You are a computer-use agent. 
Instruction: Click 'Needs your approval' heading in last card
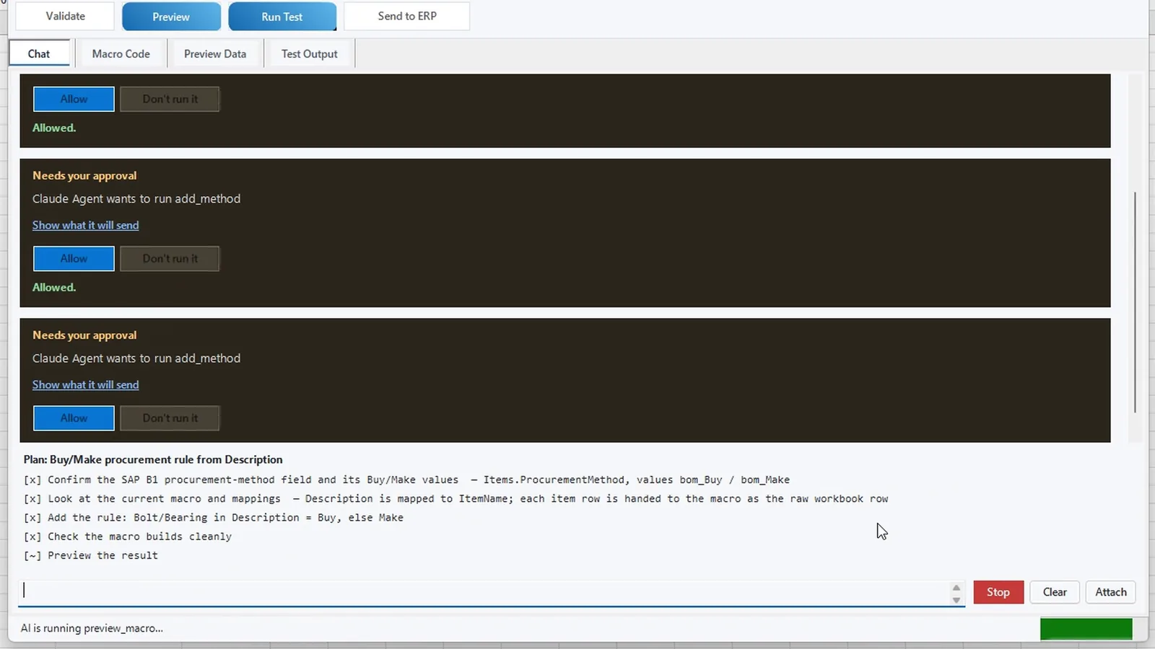point(84,335)
